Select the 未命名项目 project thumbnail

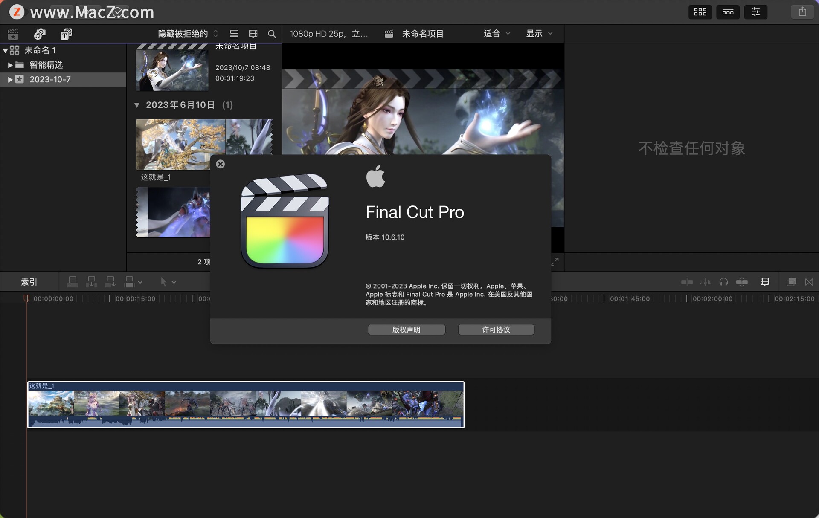pos(172,68)
